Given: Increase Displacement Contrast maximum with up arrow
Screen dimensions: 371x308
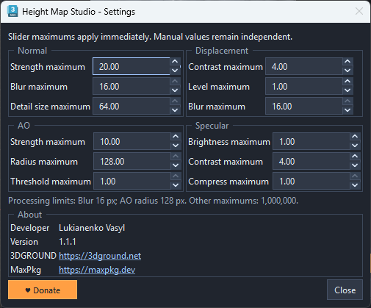Looking at the screenshot, I should point(347,62).
